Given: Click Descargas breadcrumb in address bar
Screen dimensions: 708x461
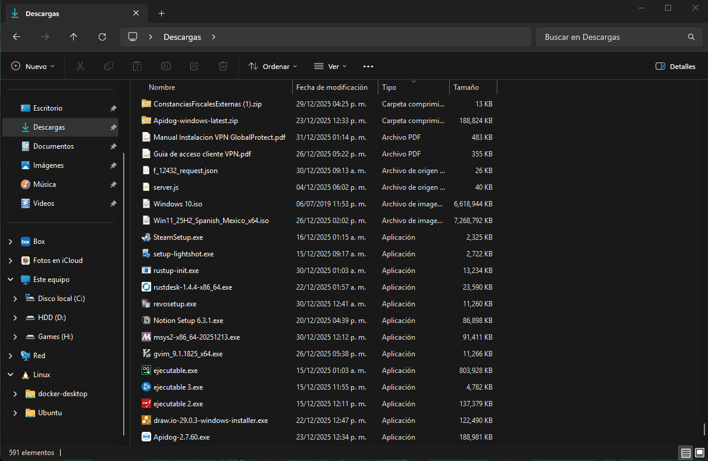Looking at the screenshot, I should 182,37.
